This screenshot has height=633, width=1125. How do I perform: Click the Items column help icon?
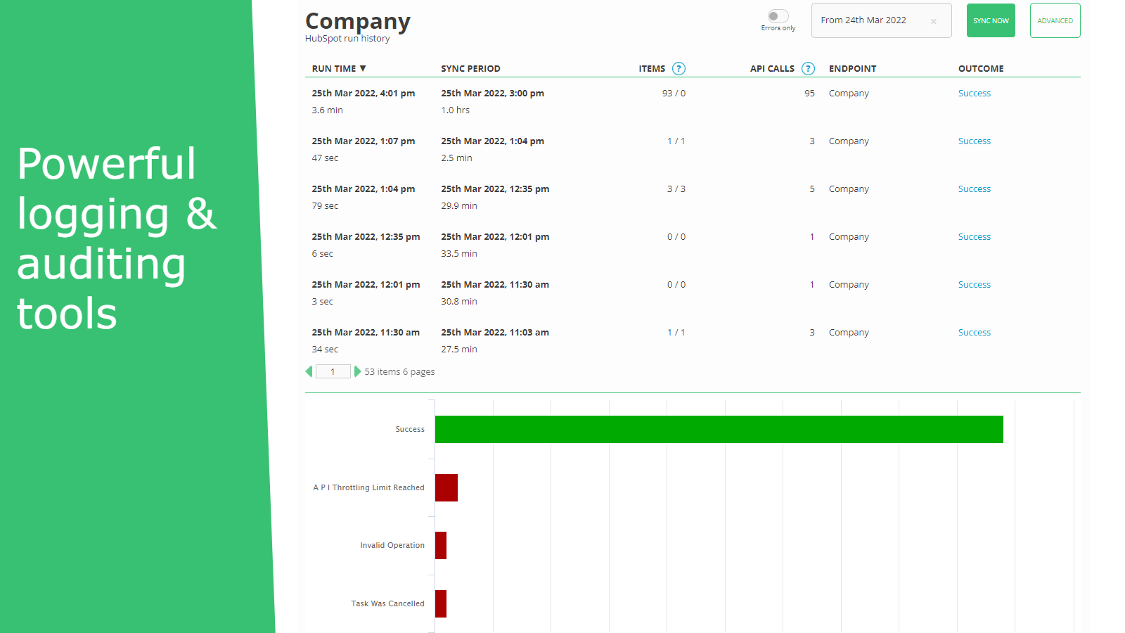[x=679, y=69]
